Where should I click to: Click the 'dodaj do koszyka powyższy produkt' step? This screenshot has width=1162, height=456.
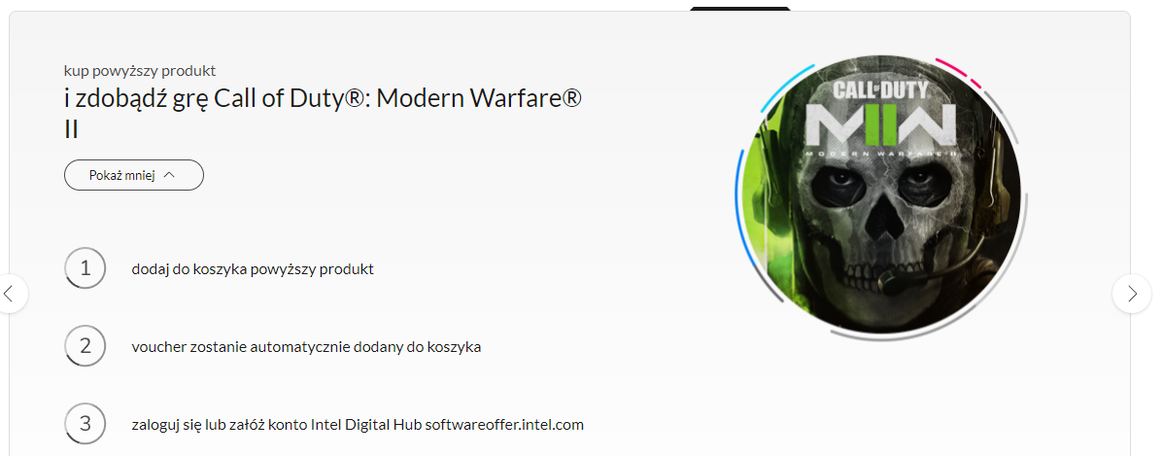253,269
